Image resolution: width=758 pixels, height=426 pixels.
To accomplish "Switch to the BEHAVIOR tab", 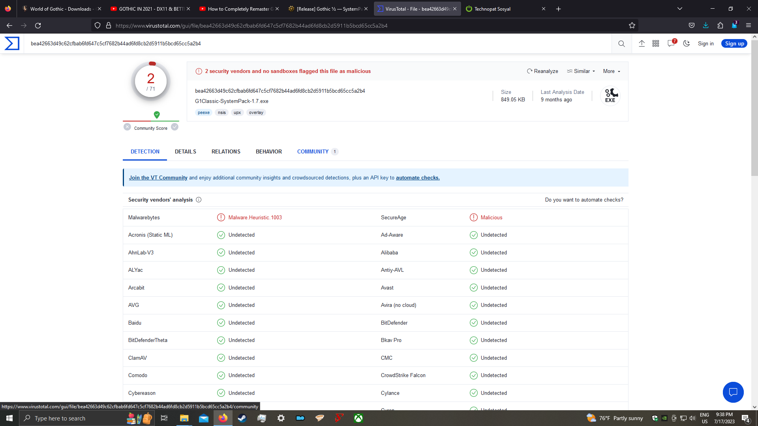I will click(x=268, y=151).
